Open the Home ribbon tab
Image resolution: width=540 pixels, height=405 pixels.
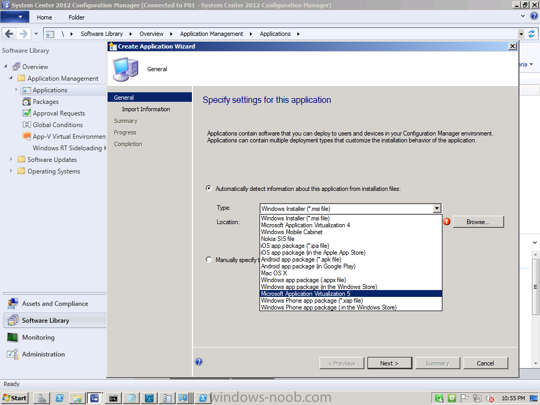click(44, 17)
